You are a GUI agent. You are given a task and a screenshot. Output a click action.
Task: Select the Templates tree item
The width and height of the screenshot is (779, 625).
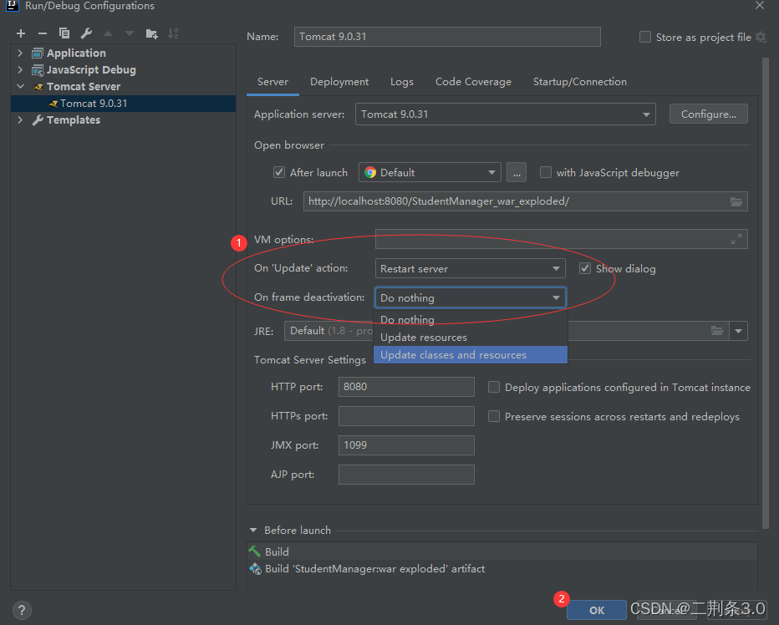73,119
